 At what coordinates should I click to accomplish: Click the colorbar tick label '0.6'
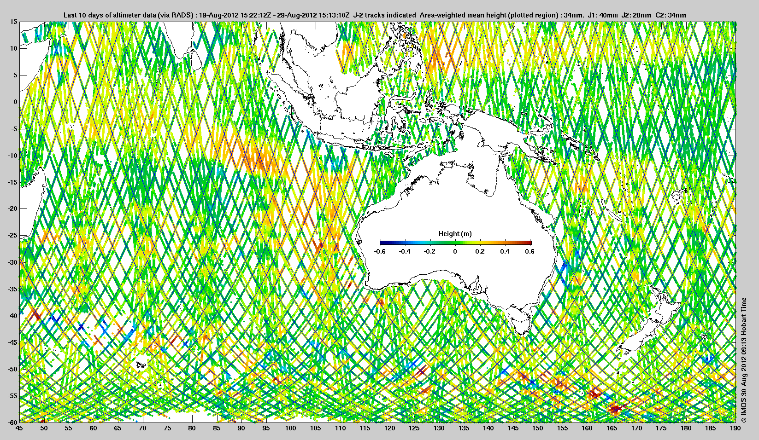tap(530, 251)
